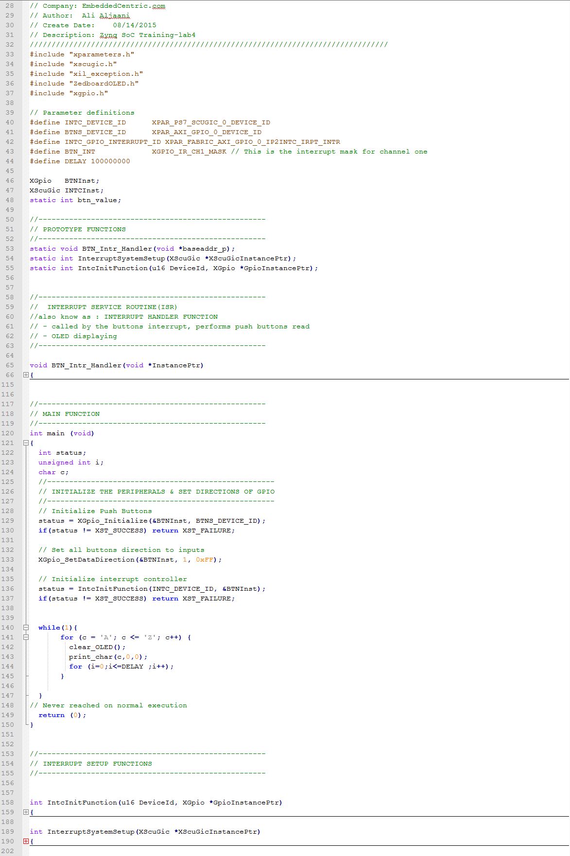Click the 'INITIALIZE THE PERIPHERALS' comment line
This screenshot has width=570, height=856.
[156, 492]
